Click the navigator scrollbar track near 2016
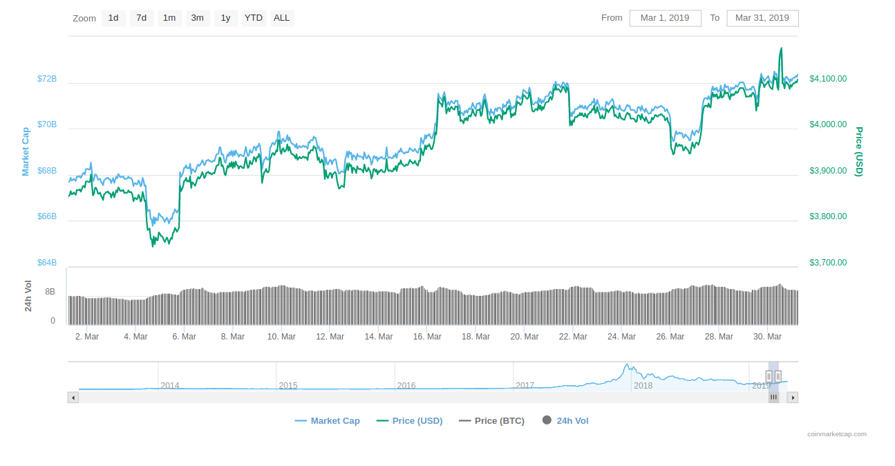The height and width of the screenshot is (466, 895). 406,398
